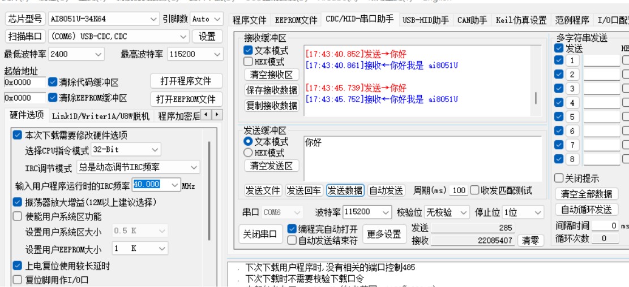Click the 打开程序文件 button
Screen dimensions: 629x287
click(186, 81)
